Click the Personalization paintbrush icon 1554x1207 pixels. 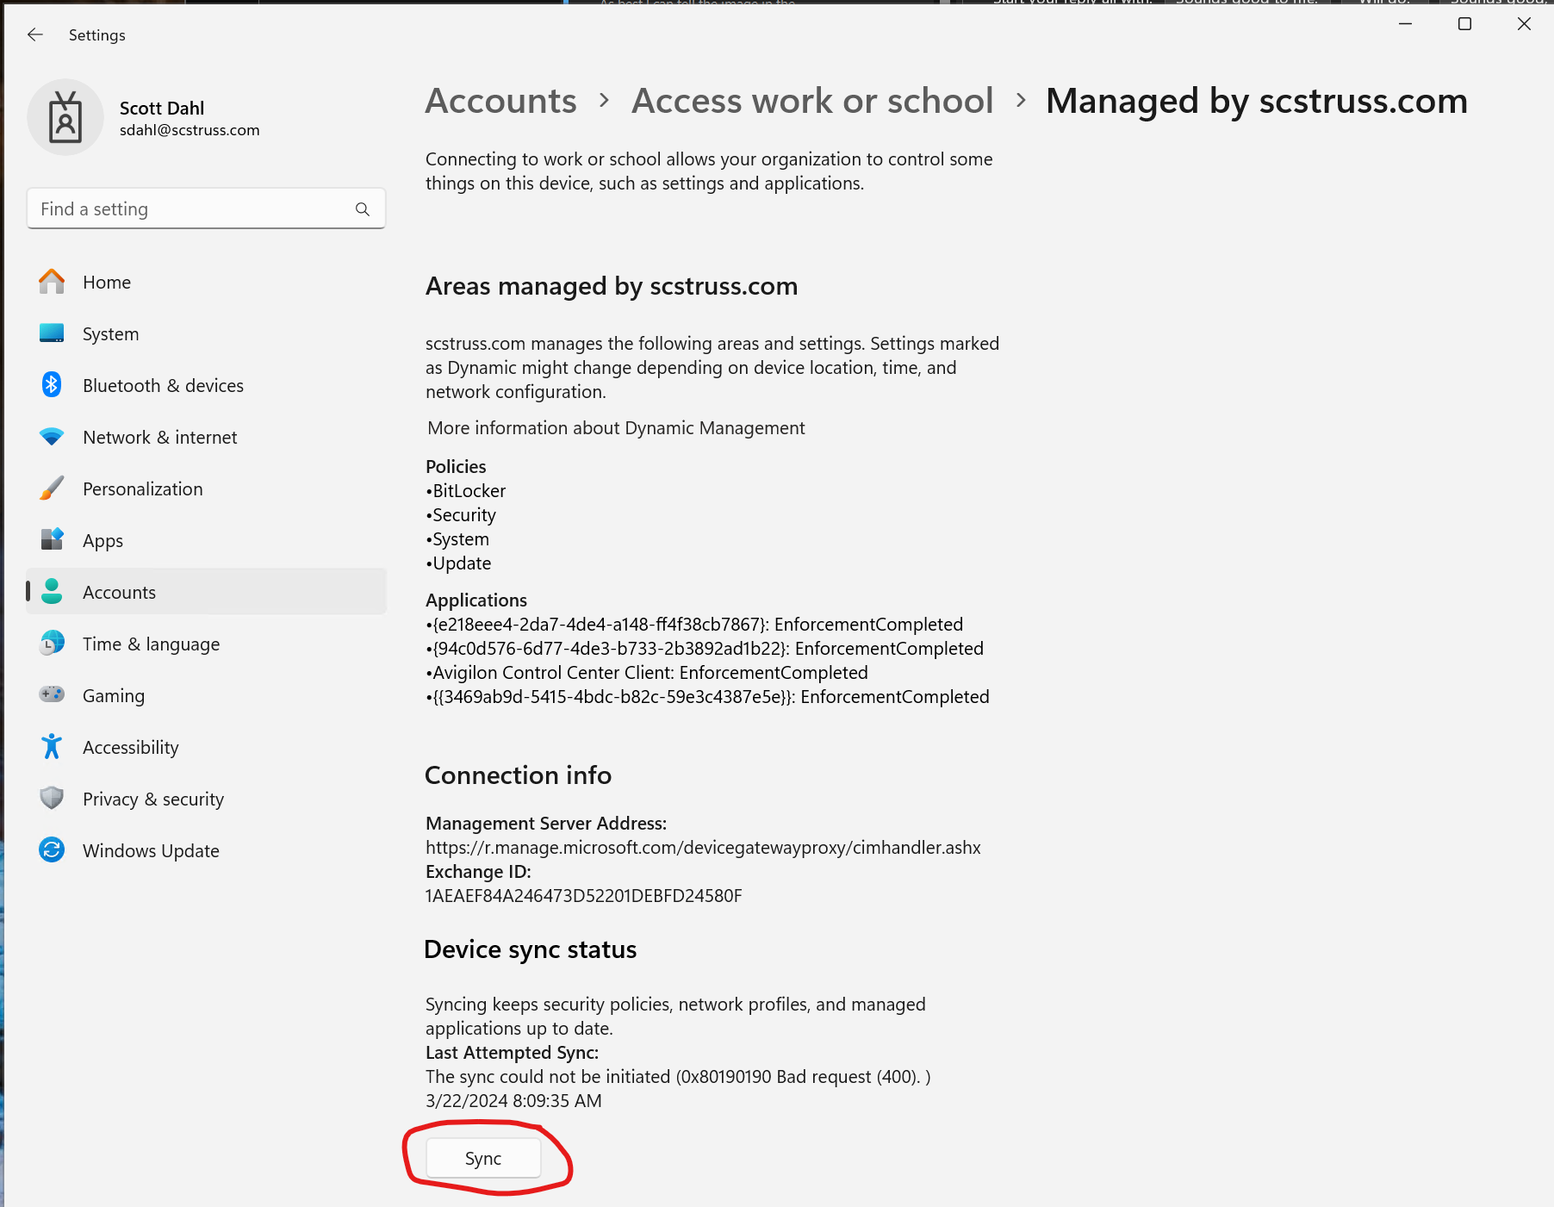52,488
